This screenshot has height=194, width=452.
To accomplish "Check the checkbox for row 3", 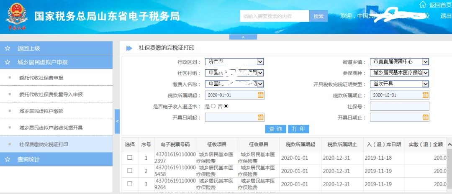I will pos(130,184).
